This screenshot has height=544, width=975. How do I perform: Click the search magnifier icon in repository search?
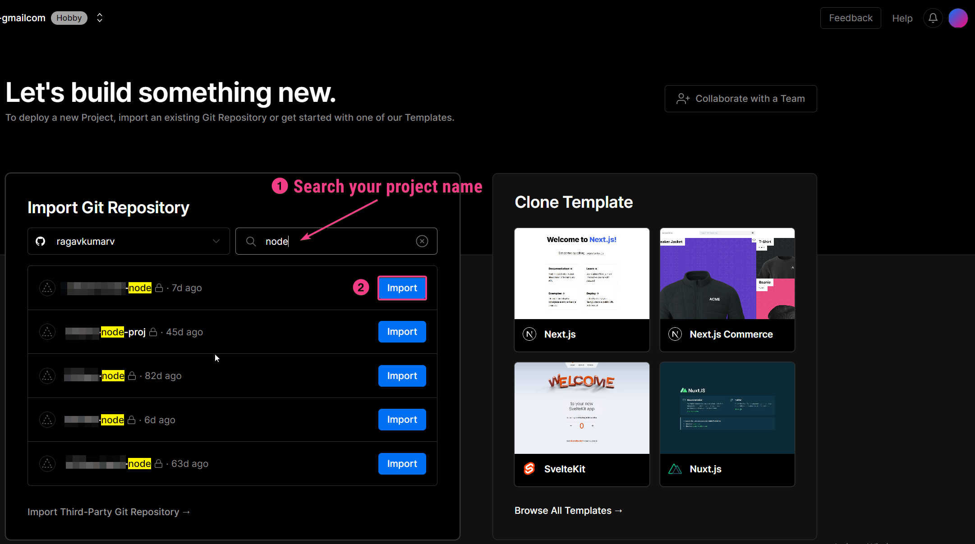(x=250, y=242)
